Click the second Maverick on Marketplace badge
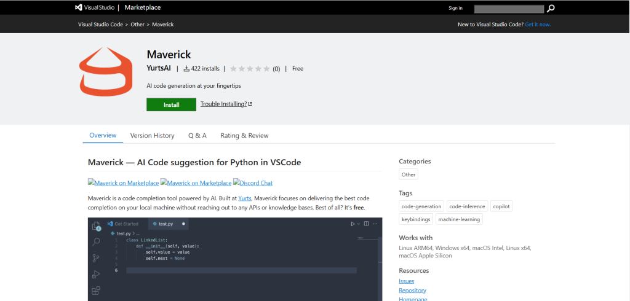The height and width of the screenshot is (301, 630). 196,183
